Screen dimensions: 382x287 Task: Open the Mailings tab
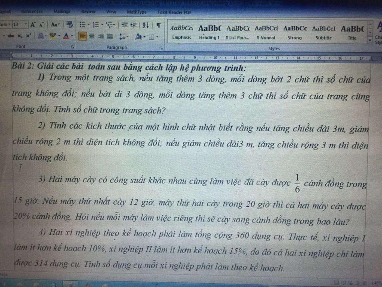(62, 11)
